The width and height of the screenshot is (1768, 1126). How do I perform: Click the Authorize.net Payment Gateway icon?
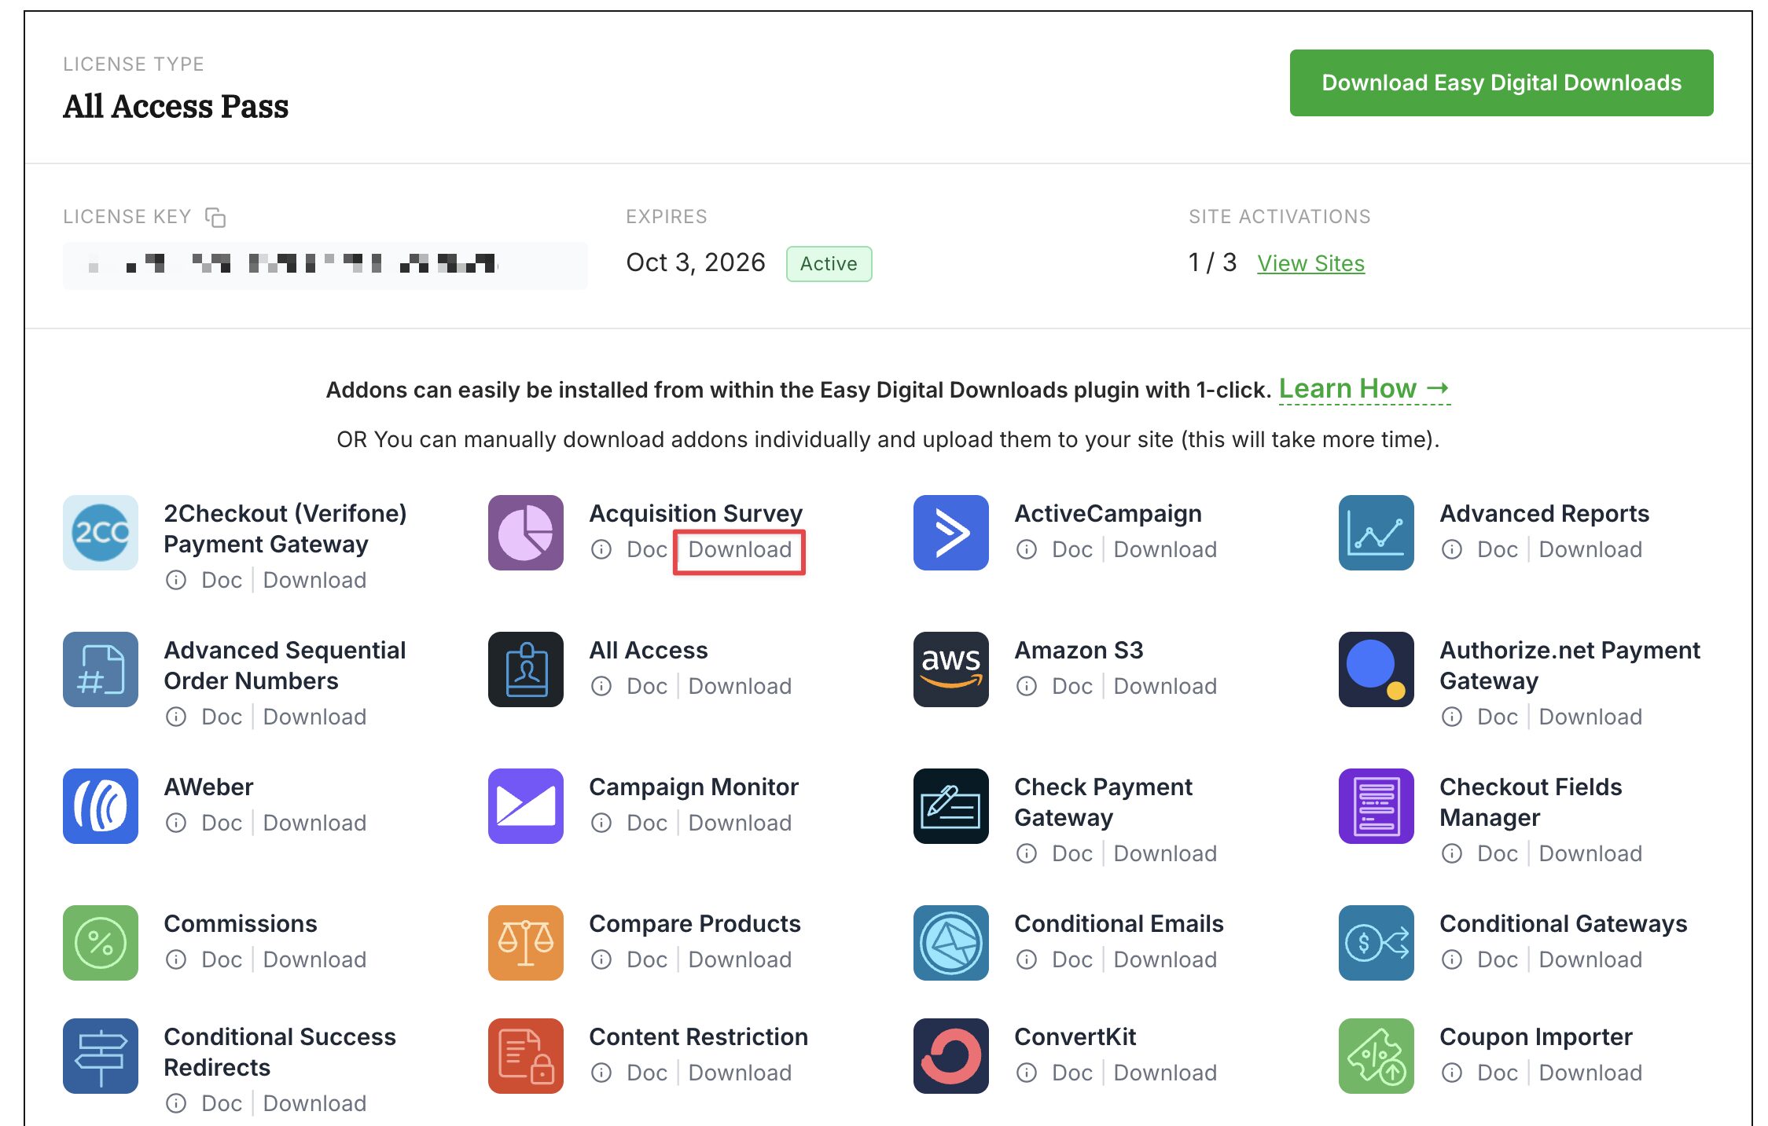1377,669
